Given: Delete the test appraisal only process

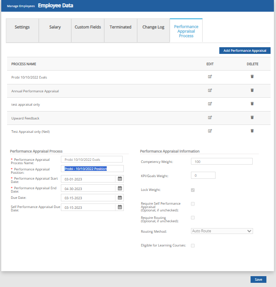Looking at the screenshot, I should coord(252,104).
